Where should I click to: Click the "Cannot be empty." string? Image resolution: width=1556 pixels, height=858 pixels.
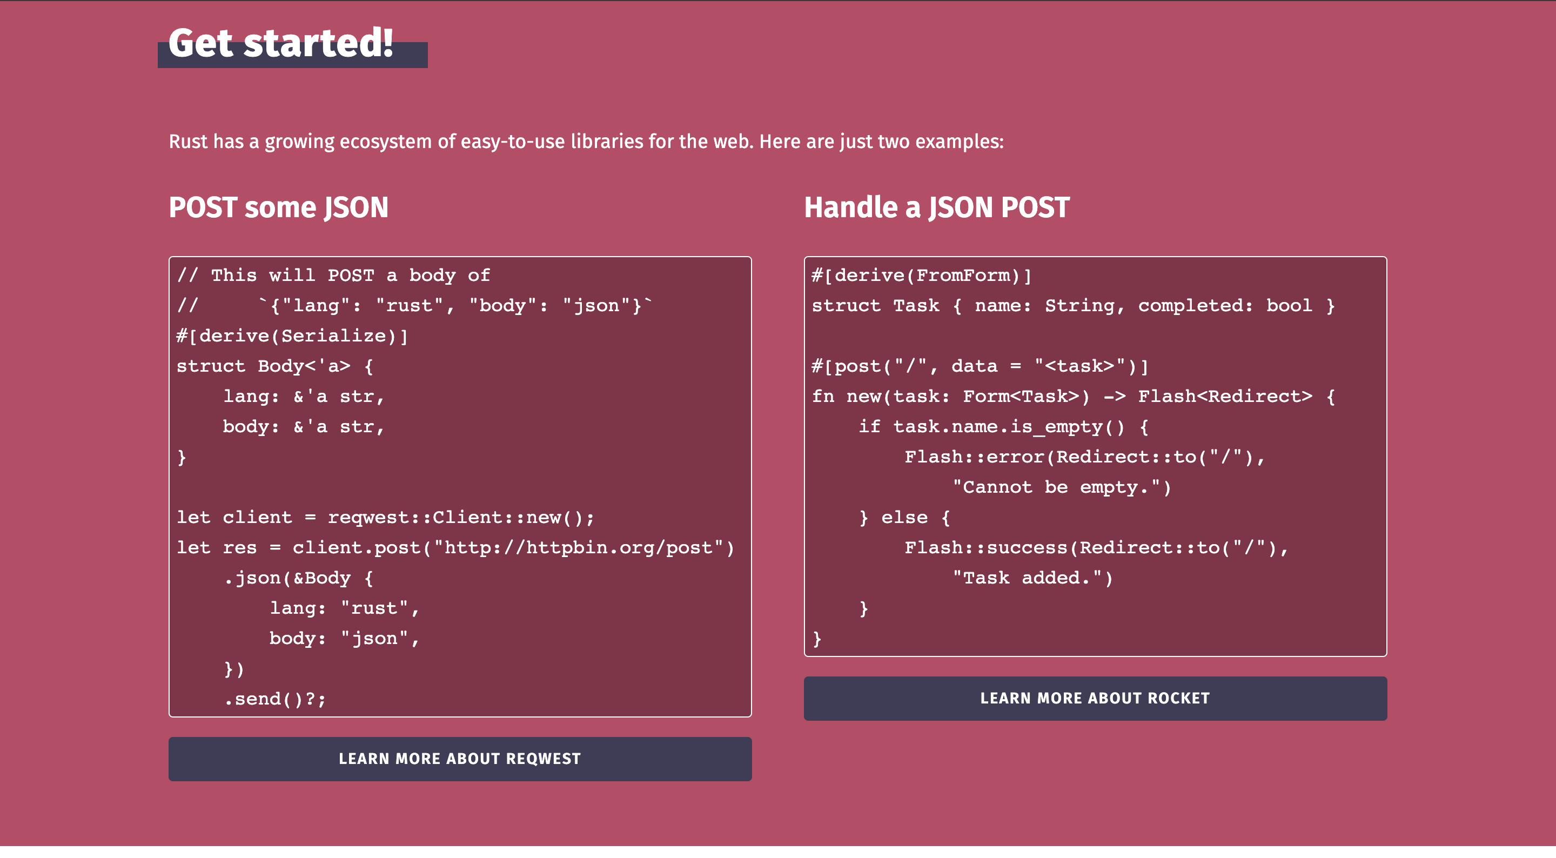click(1062, 487)
